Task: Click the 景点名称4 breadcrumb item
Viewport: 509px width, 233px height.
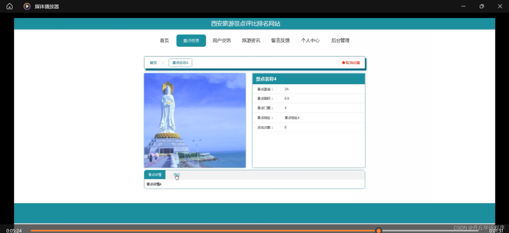Action: tap(180, 63)
